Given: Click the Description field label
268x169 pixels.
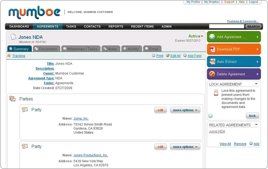Looking at the screenshot, I should (45, 69).
